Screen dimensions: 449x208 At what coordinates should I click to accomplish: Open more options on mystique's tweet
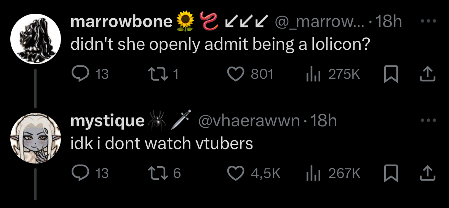[x=428, y=120]
